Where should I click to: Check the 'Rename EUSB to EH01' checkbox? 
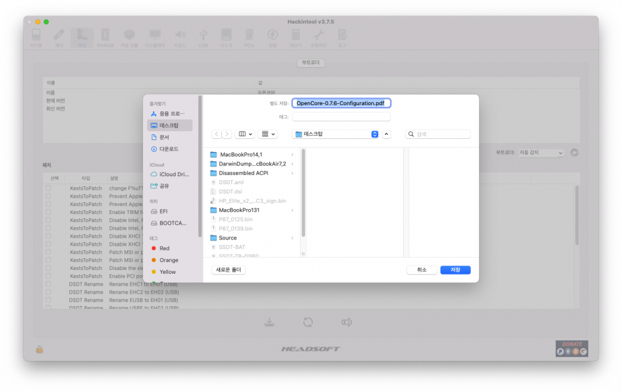[49, 300]
